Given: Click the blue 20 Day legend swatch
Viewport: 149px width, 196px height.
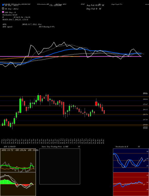Looking at the screenshot, I should (3, 5).
